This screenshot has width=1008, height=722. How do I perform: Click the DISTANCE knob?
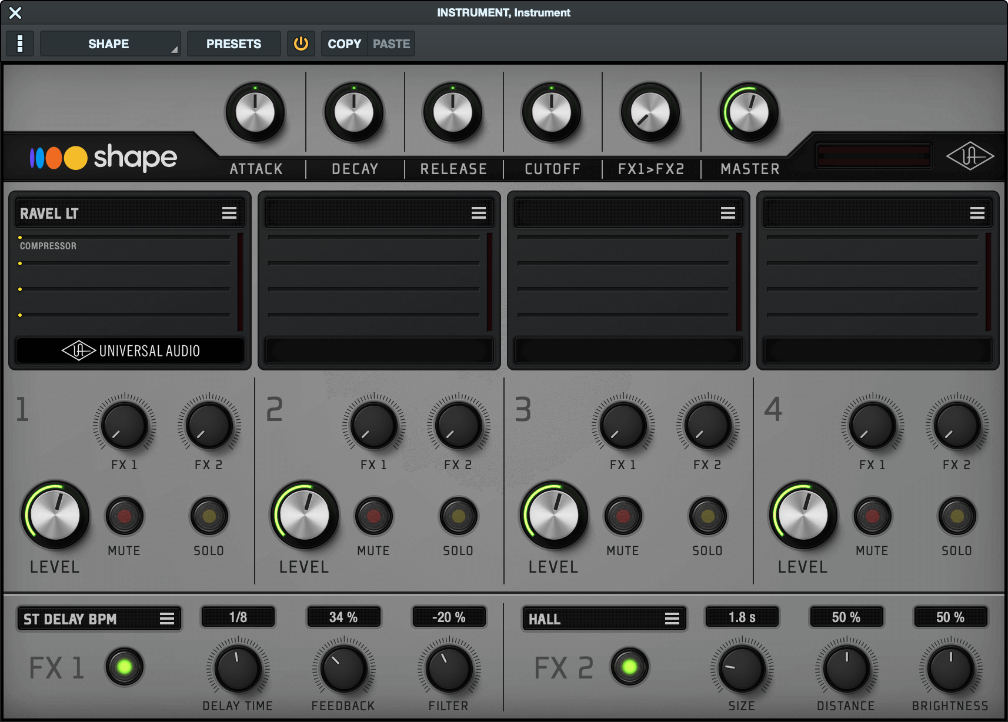(846, 668)
